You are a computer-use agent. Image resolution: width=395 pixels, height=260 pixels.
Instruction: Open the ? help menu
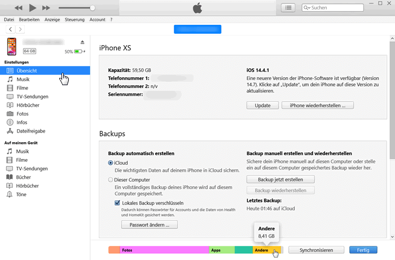pyautogui.click(x=111, y=20)
